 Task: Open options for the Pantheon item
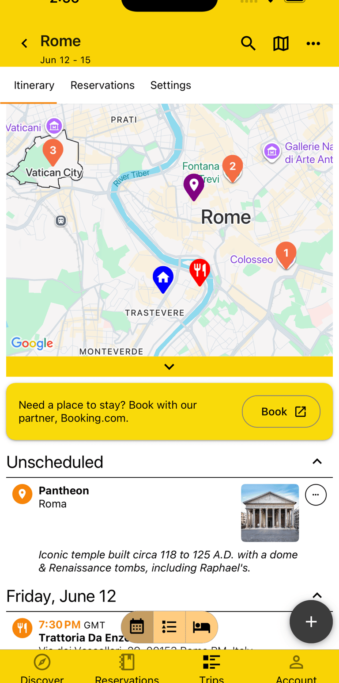point(316,495)
